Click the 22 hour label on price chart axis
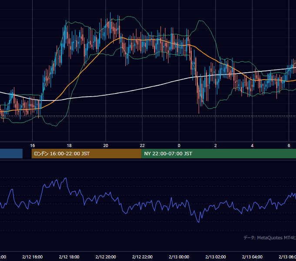The width and height of the screenshot is (296, 261). [x=142, y=146]
